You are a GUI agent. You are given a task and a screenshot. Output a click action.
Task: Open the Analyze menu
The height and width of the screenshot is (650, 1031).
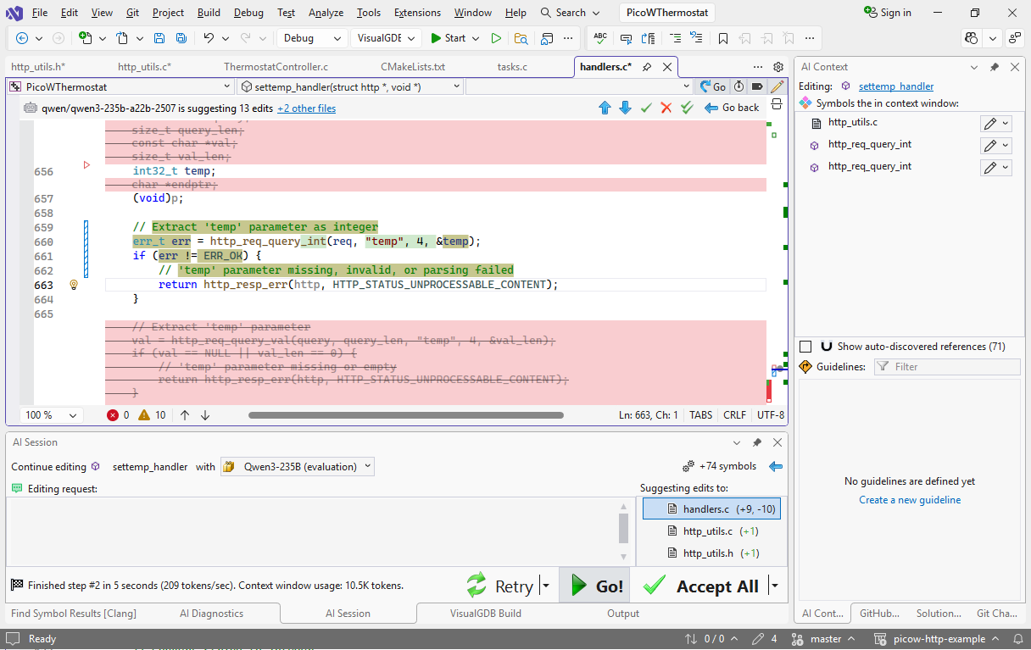(326, 13)
